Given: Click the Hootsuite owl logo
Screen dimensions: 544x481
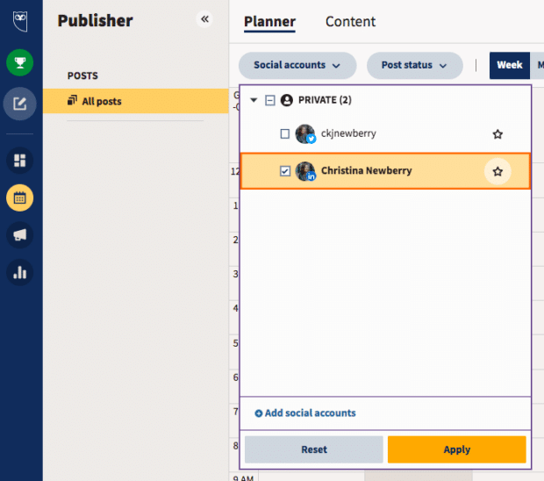Looking at the screenshot, I should pos(19,19).
